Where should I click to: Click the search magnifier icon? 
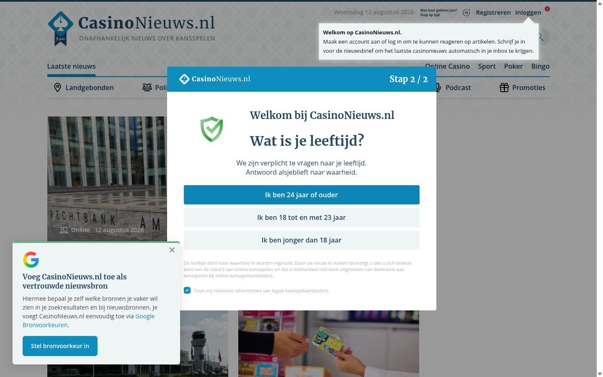[541, 37]
